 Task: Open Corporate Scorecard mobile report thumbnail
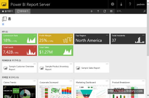55,92
